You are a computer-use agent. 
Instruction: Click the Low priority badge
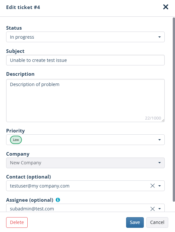tap(16, 140)
